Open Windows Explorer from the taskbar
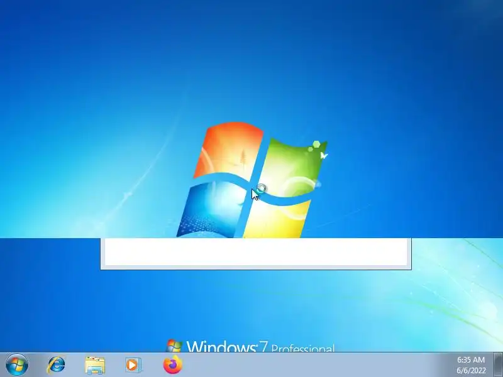This screenshot has height=377, width=503. 95,365
